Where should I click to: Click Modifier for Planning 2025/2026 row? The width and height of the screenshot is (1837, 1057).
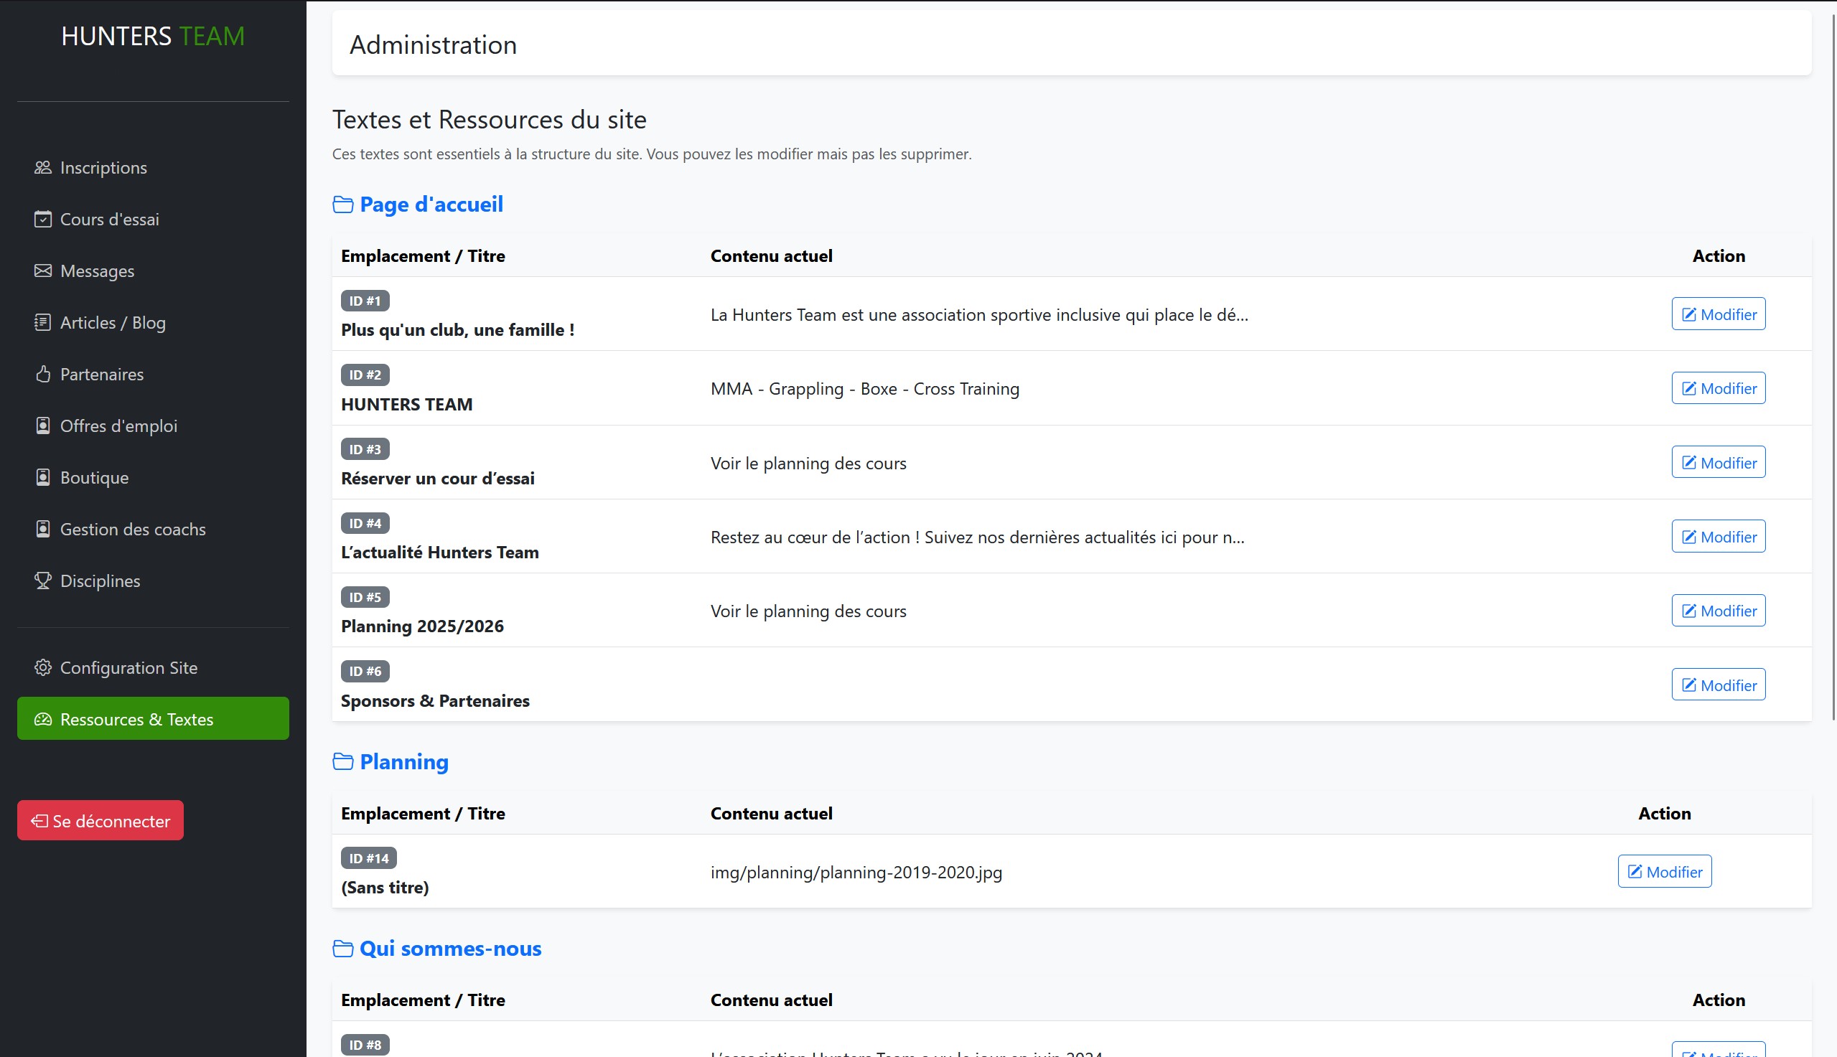(x=1718, y=611)
